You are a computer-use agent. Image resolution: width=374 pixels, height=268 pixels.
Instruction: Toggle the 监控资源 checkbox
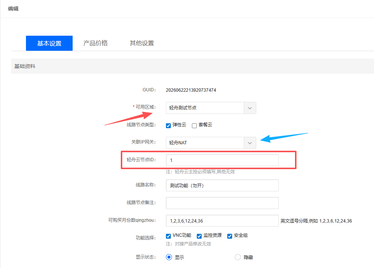click(199, 236)
